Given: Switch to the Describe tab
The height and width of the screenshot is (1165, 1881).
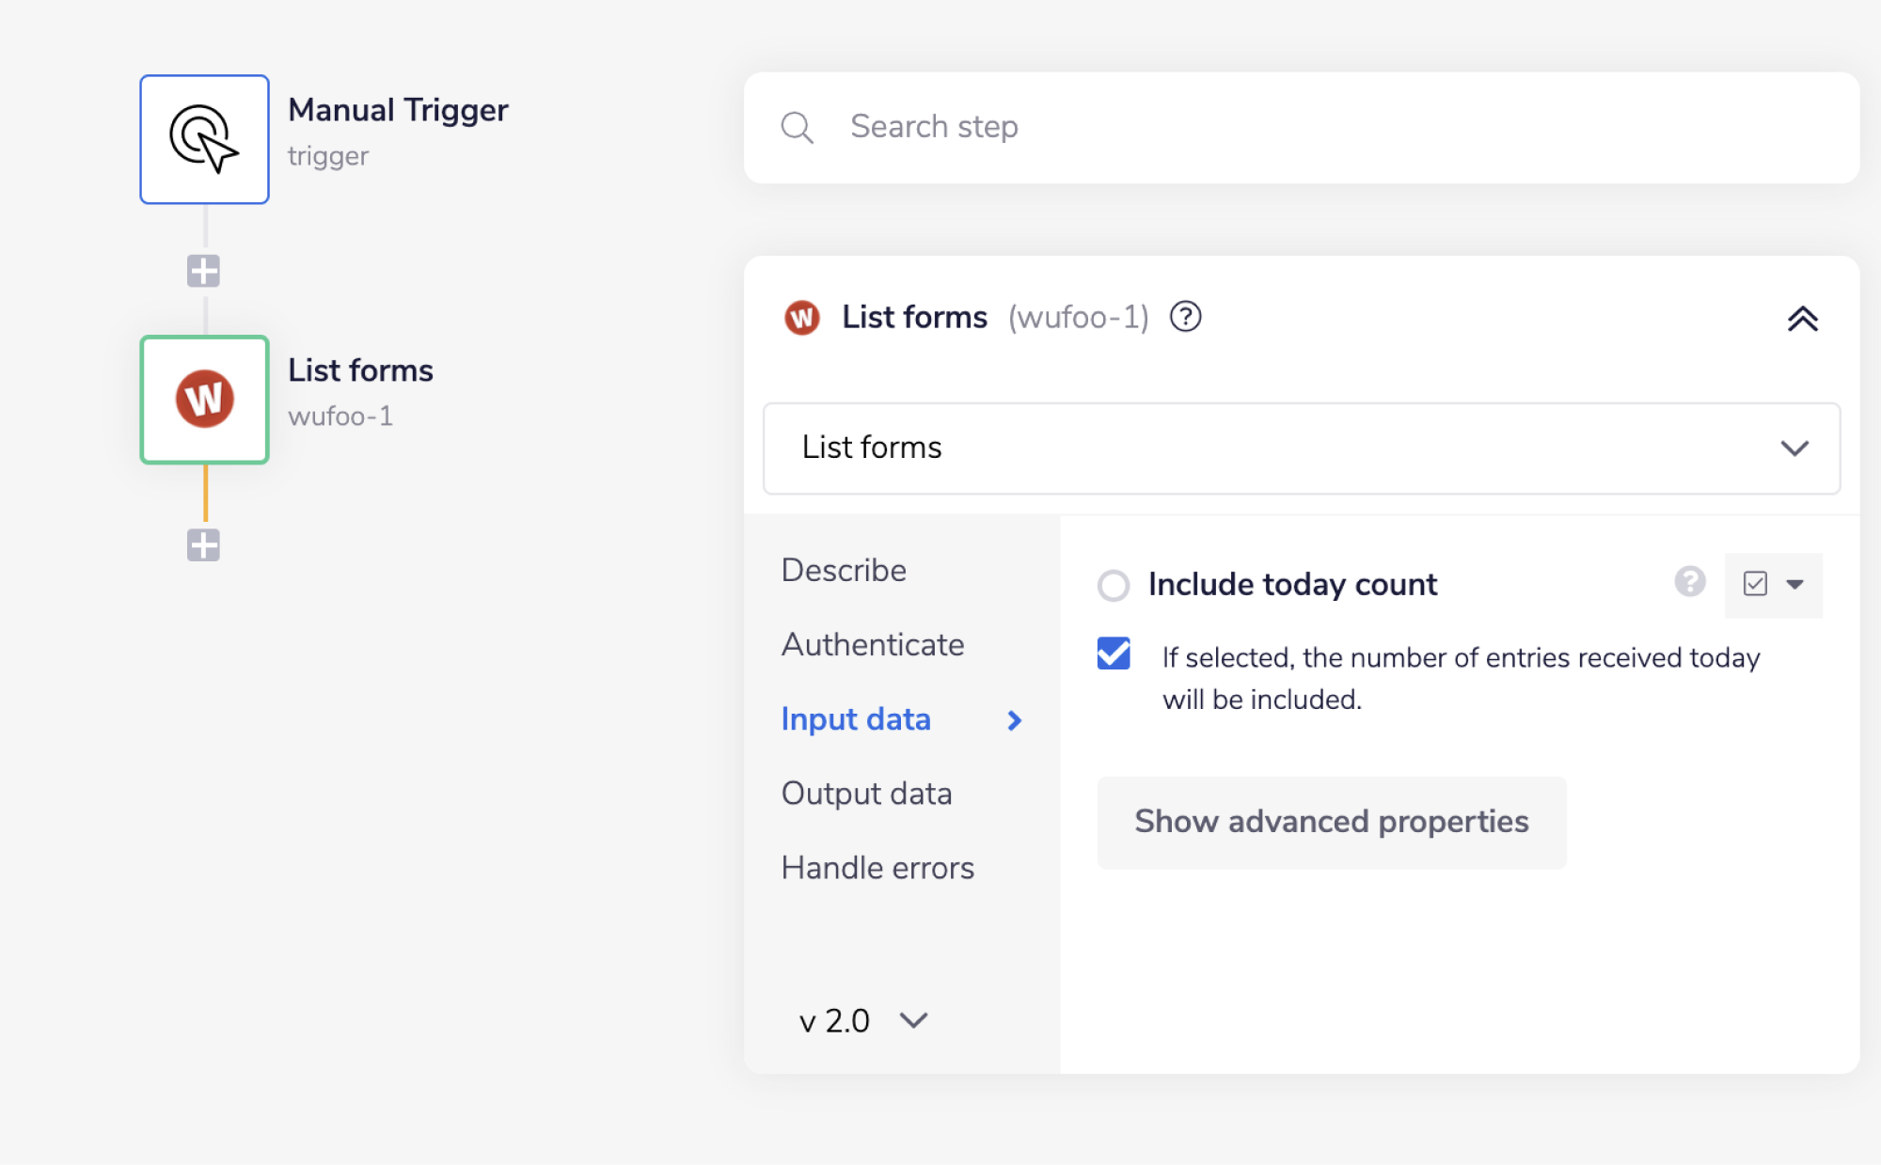Looking at the screenshot, I should 844,570.
